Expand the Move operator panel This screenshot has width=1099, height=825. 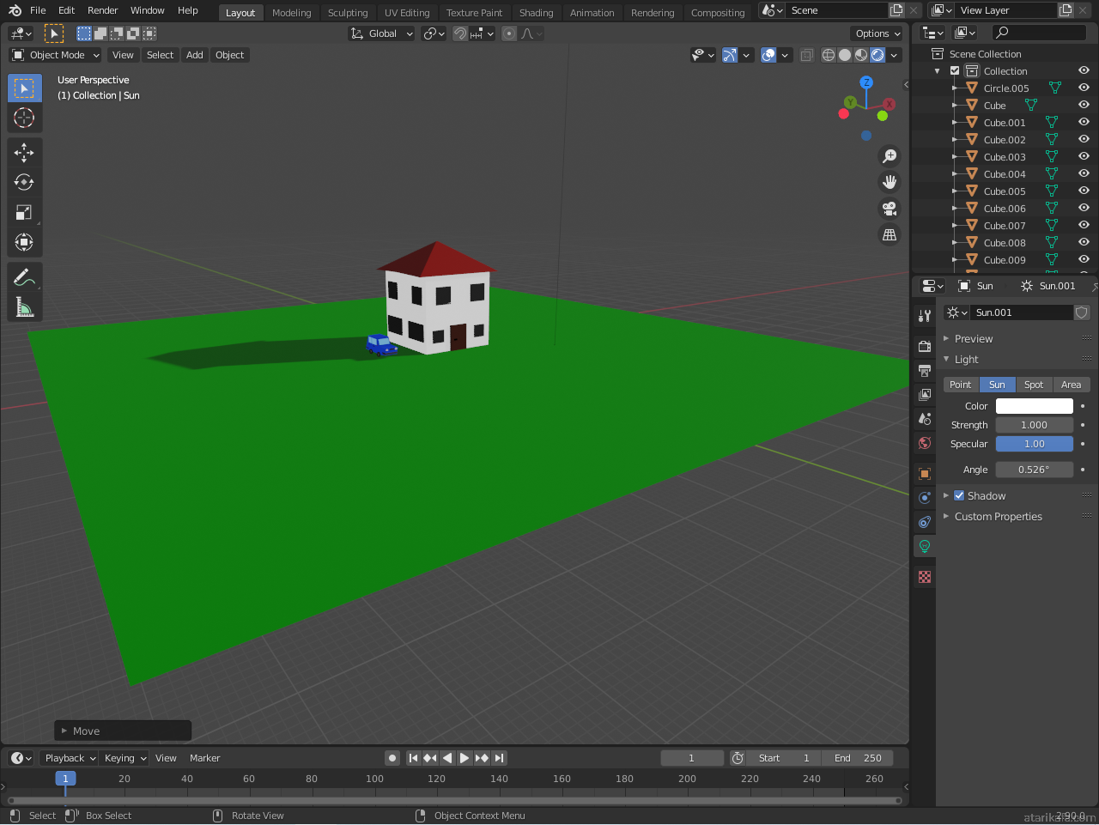pyautogui.click(x=123, y=731)
